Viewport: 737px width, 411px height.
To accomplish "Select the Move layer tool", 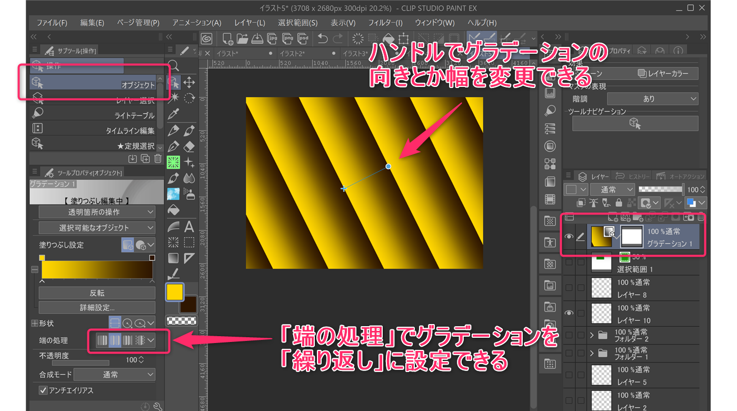I will (189, 82).
